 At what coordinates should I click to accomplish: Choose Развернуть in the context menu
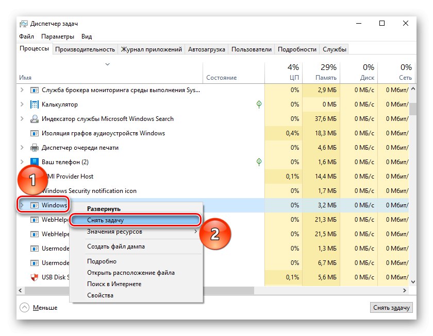[x=136, y=209]
